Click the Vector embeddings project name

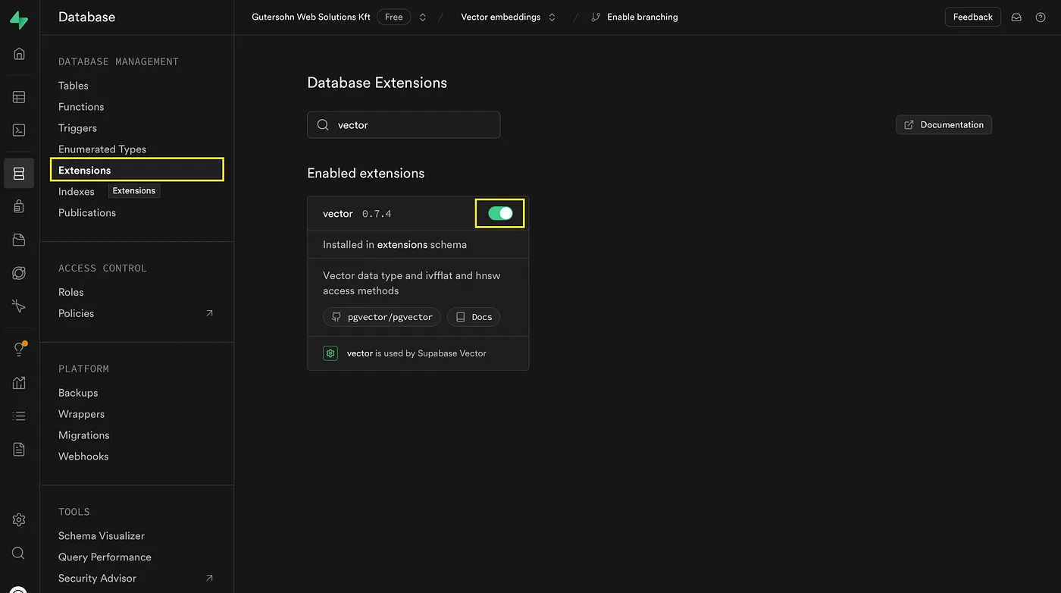[501, 17]
